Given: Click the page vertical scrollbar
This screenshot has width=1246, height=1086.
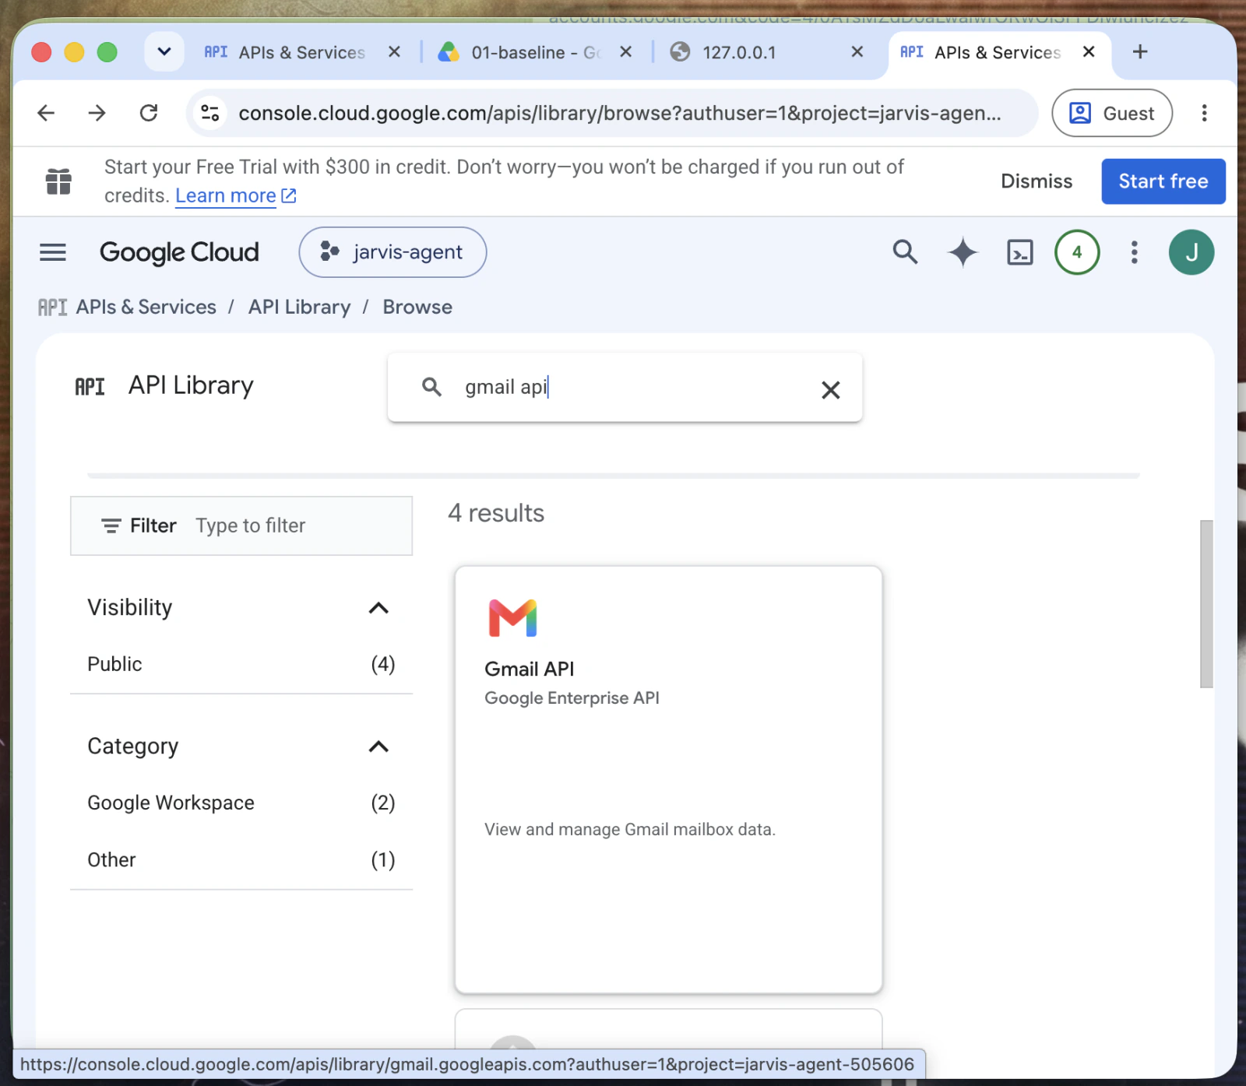Looking at the screenshot, I should click(1207, 603).
